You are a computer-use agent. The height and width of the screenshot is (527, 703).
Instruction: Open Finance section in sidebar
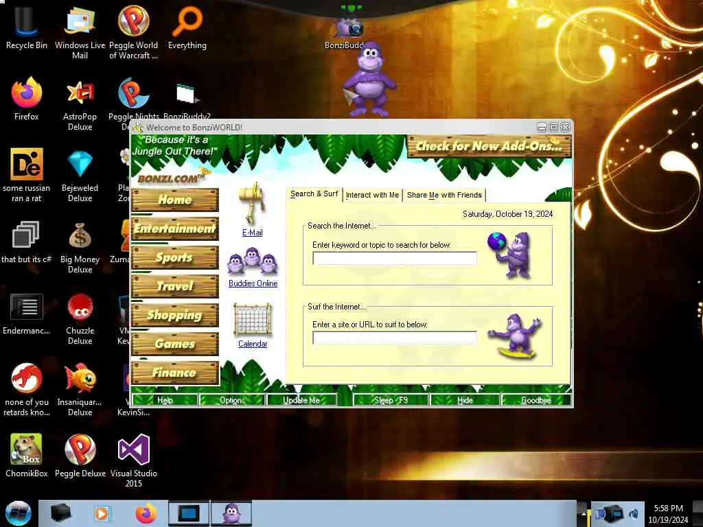point(175,373)
